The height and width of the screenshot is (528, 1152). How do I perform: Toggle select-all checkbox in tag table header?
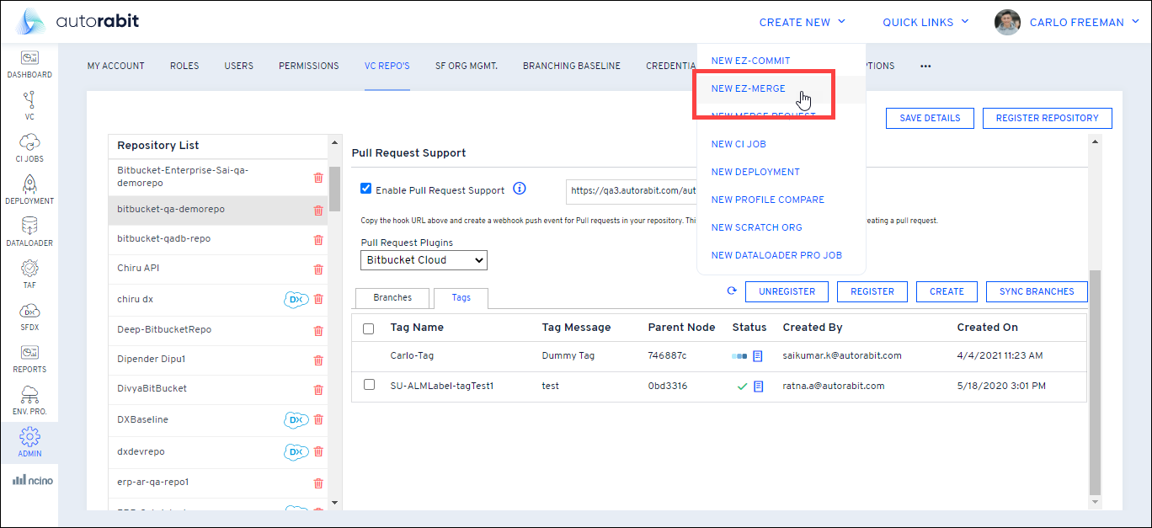pos(369,328)
